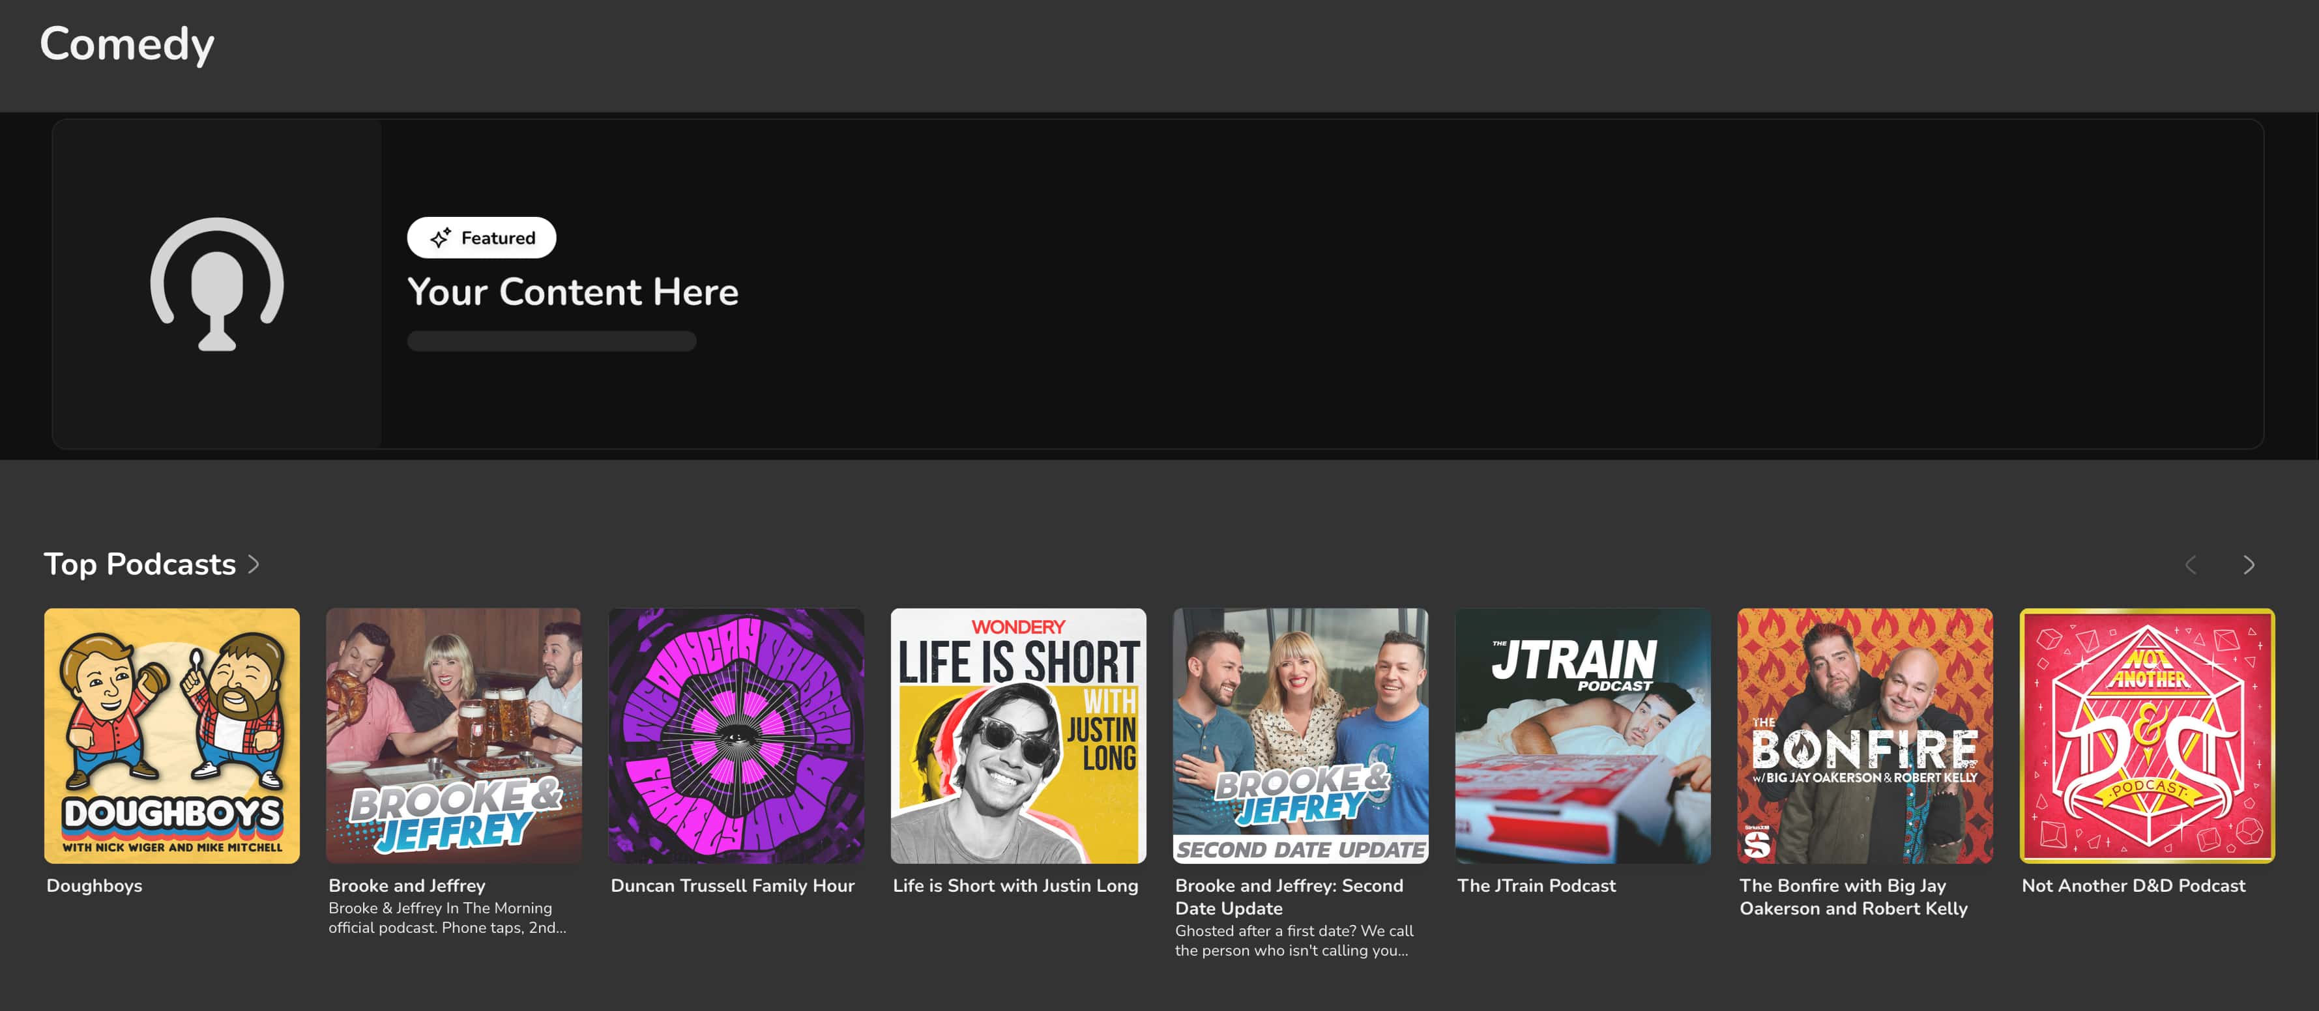Click Not Another D&D Podcast title text
Image resolution: width=2319 pixels, height=1011 pixels.
(x=2133, y=885)
